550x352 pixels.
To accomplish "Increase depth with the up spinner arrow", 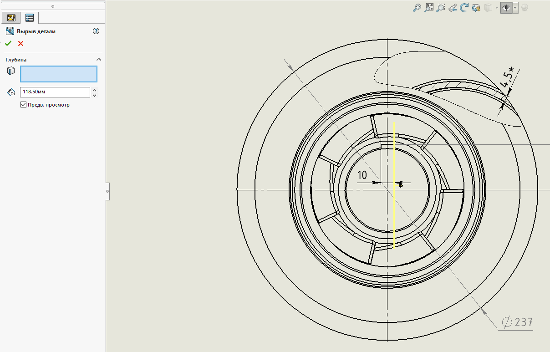I will tap(95, 90).
